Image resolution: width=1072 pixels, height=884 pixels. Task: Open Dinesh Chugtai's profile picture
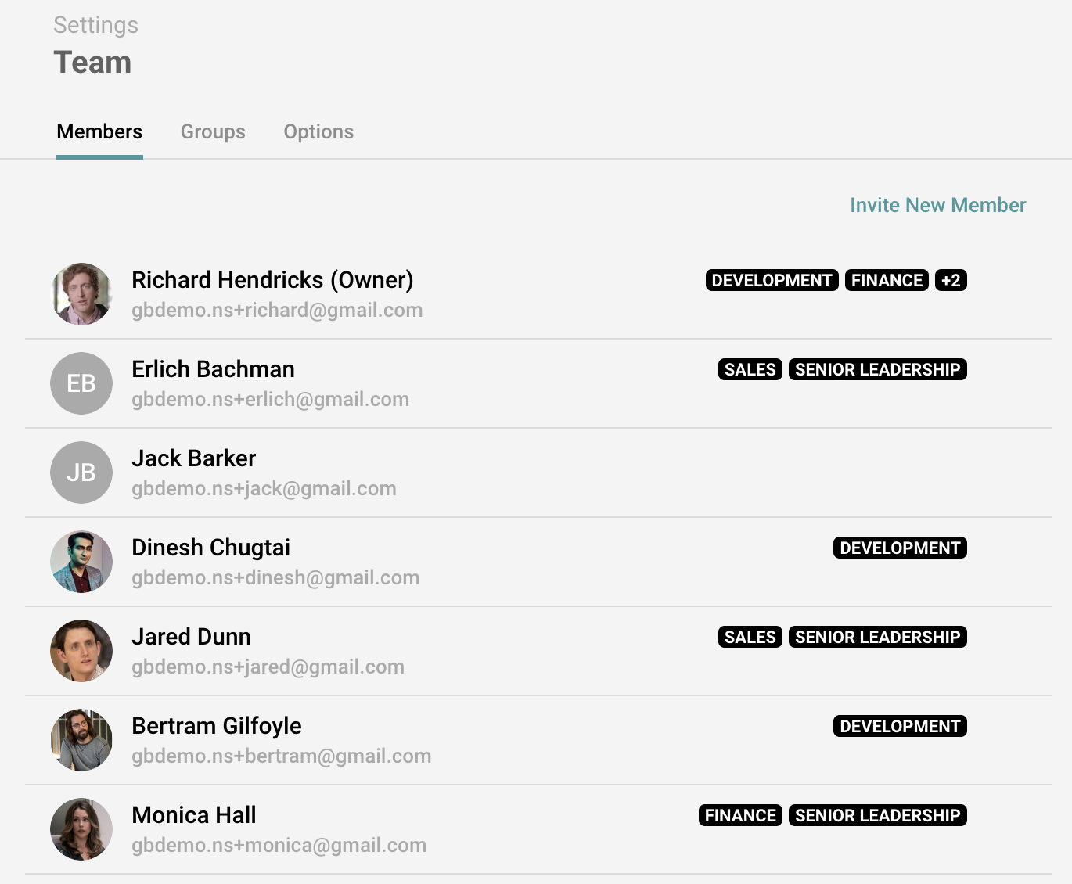[81, 562]
